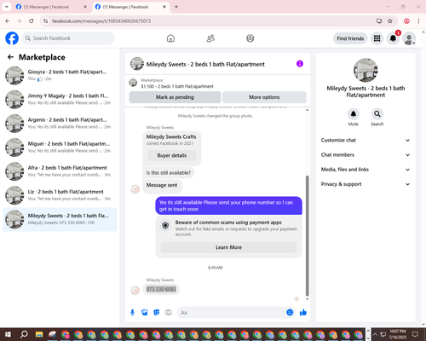Open the Groups icon in top navigation
426x341 pixels.
[x=250, y=38]
